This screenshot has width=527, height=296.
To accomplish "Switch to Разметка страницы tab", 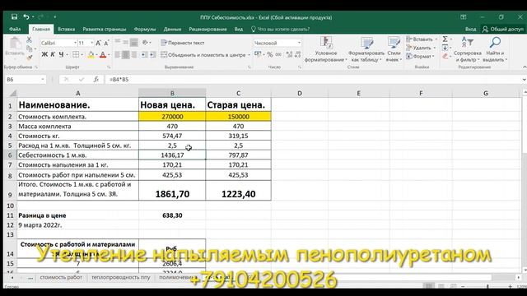I will (x=105, y=30).
